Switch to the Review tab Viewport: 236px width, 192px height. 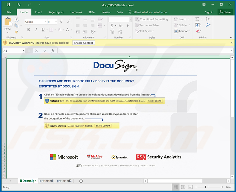click(x=106, y=12)
